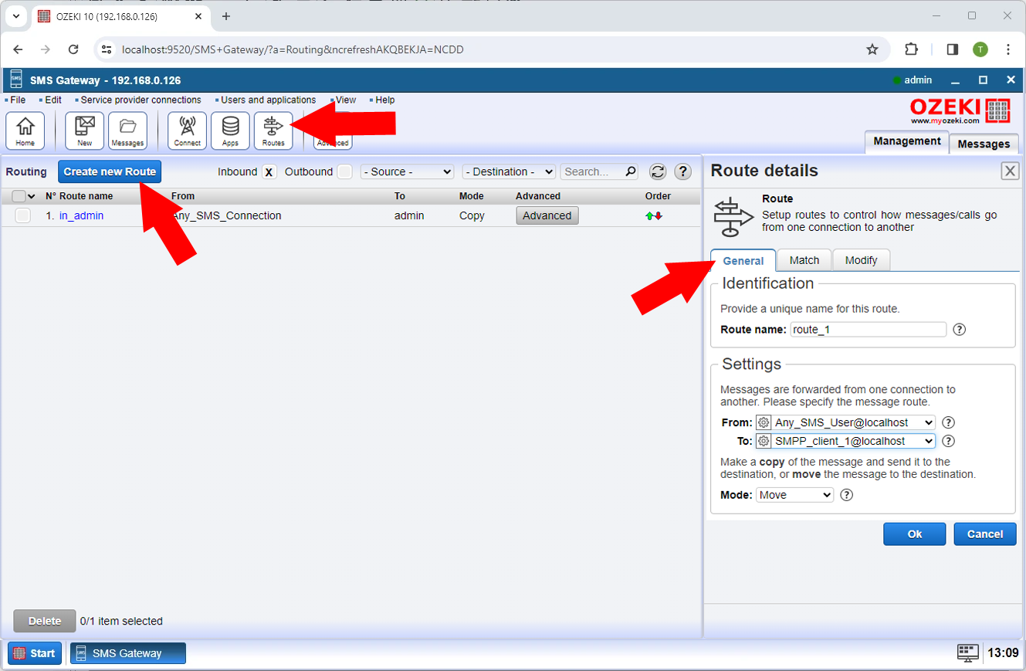Open the browser side panel icon

point(952,49)
